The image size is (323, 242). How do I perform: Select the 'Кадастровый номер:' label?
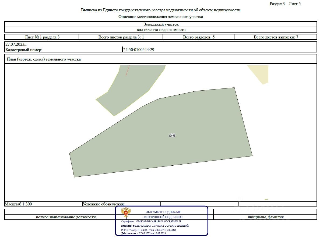pyautogui.click(x=24, y=50)
